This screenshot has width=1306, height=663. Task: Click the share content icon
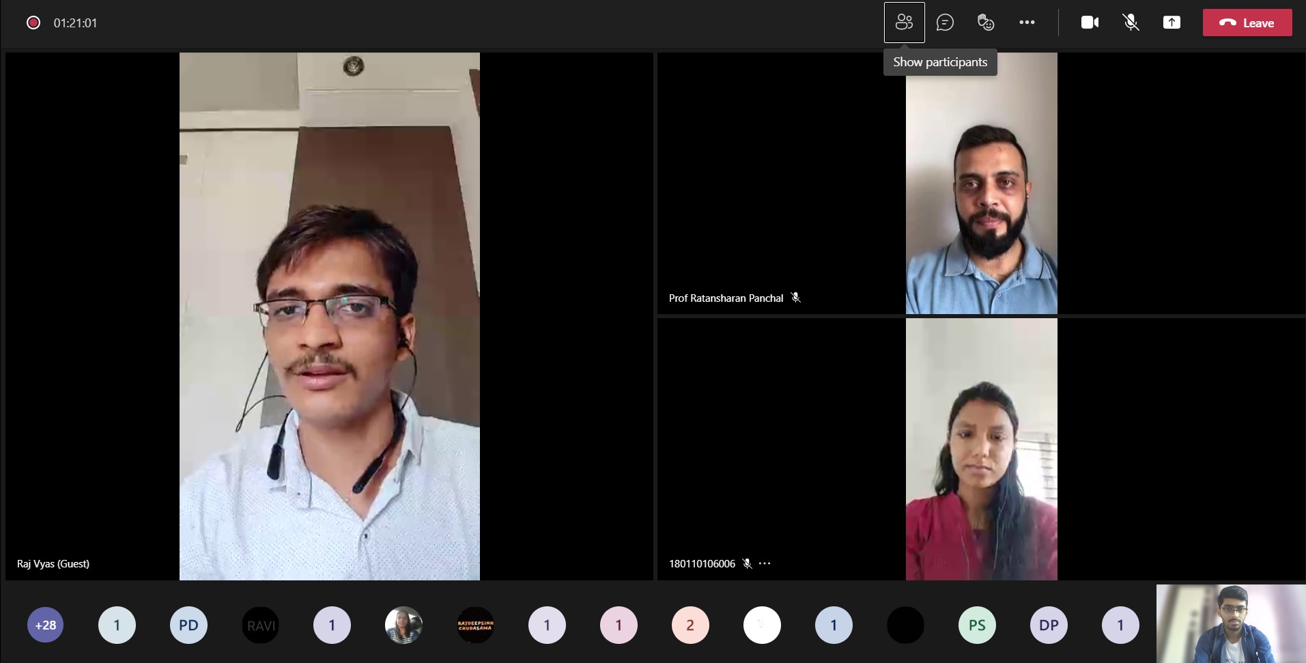1172,23
